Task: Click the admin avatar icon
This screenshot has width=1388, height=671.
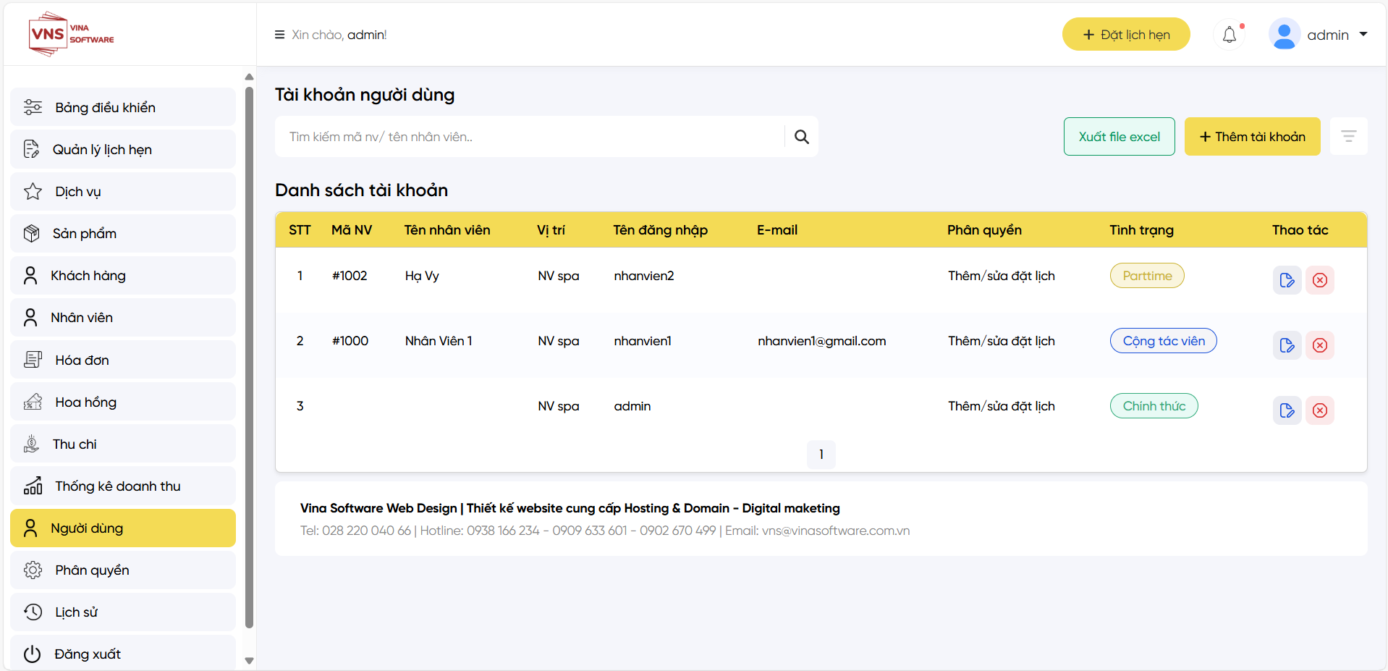Action: (x=1285, y=35)
